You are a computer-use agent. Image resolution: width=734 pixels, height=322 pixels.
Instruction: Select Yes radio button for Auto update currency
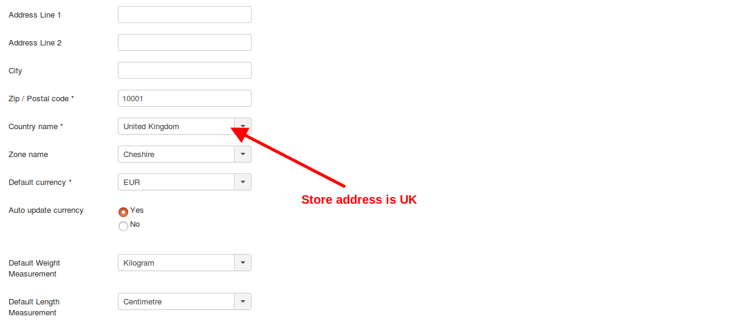point(123,212)
